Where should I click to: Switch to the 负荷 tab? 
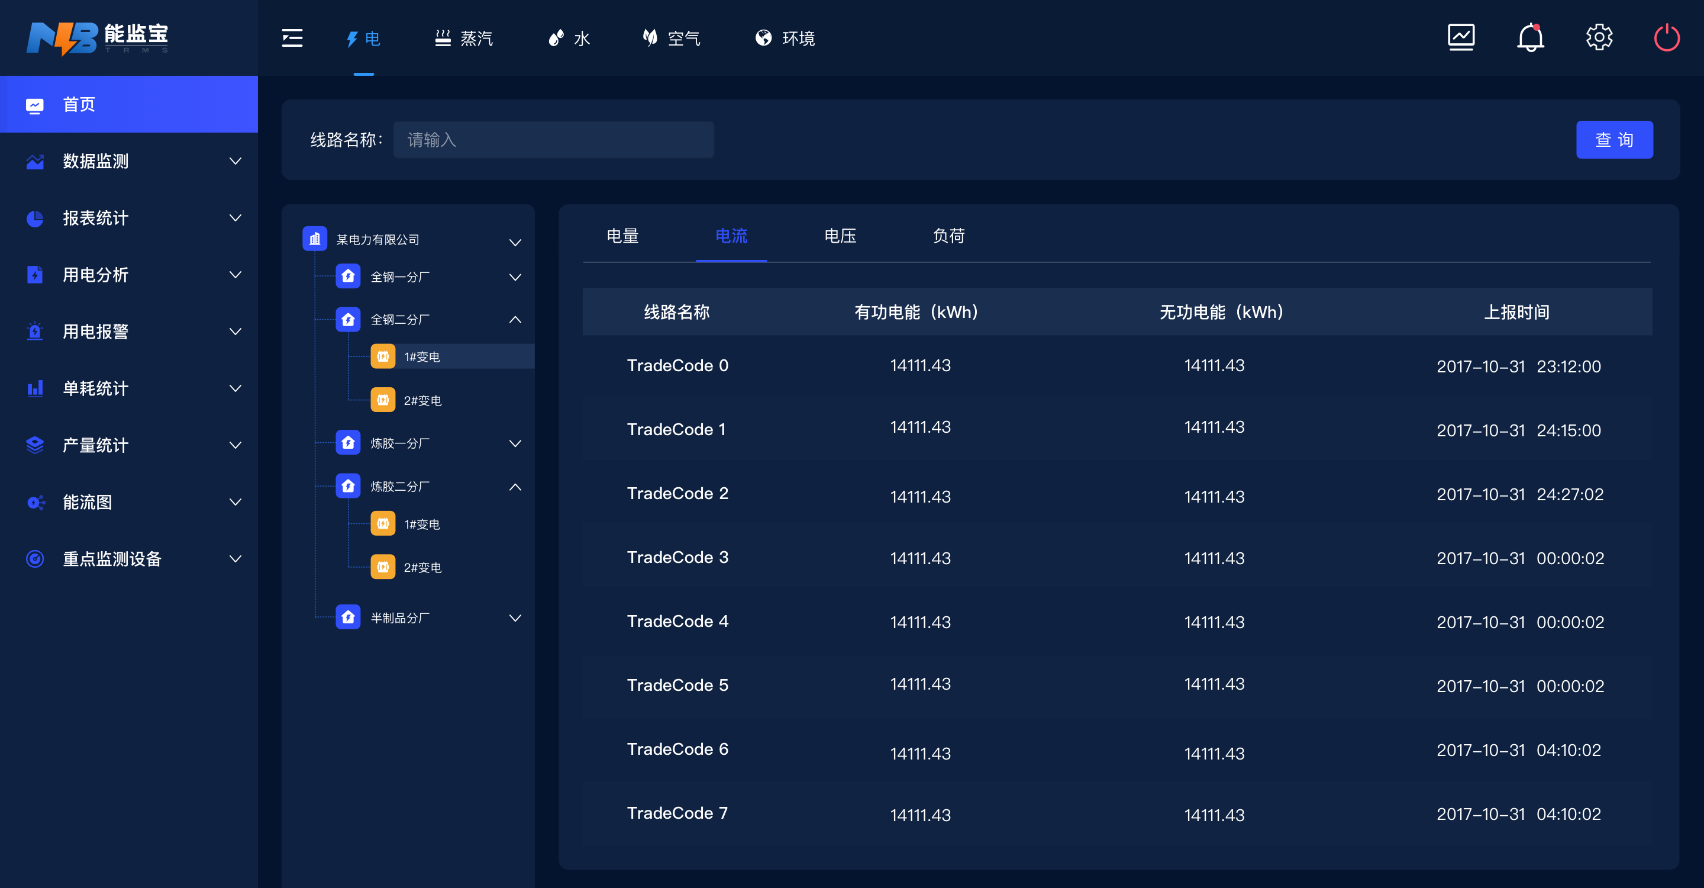pos(948,236)
